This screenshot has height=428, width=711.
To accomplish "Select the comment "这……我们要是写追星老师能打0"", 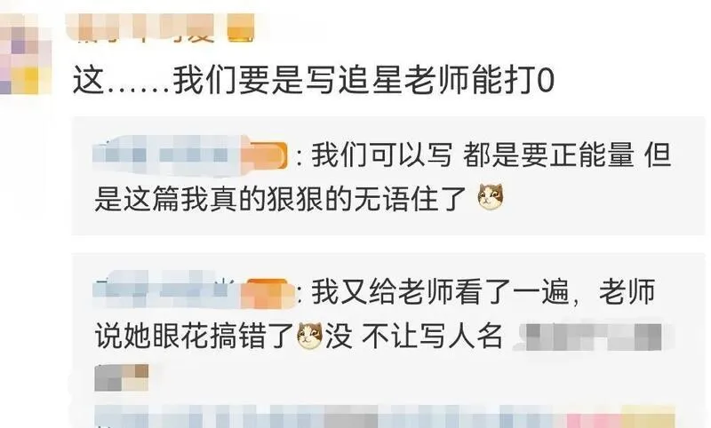I will point(314,81).
